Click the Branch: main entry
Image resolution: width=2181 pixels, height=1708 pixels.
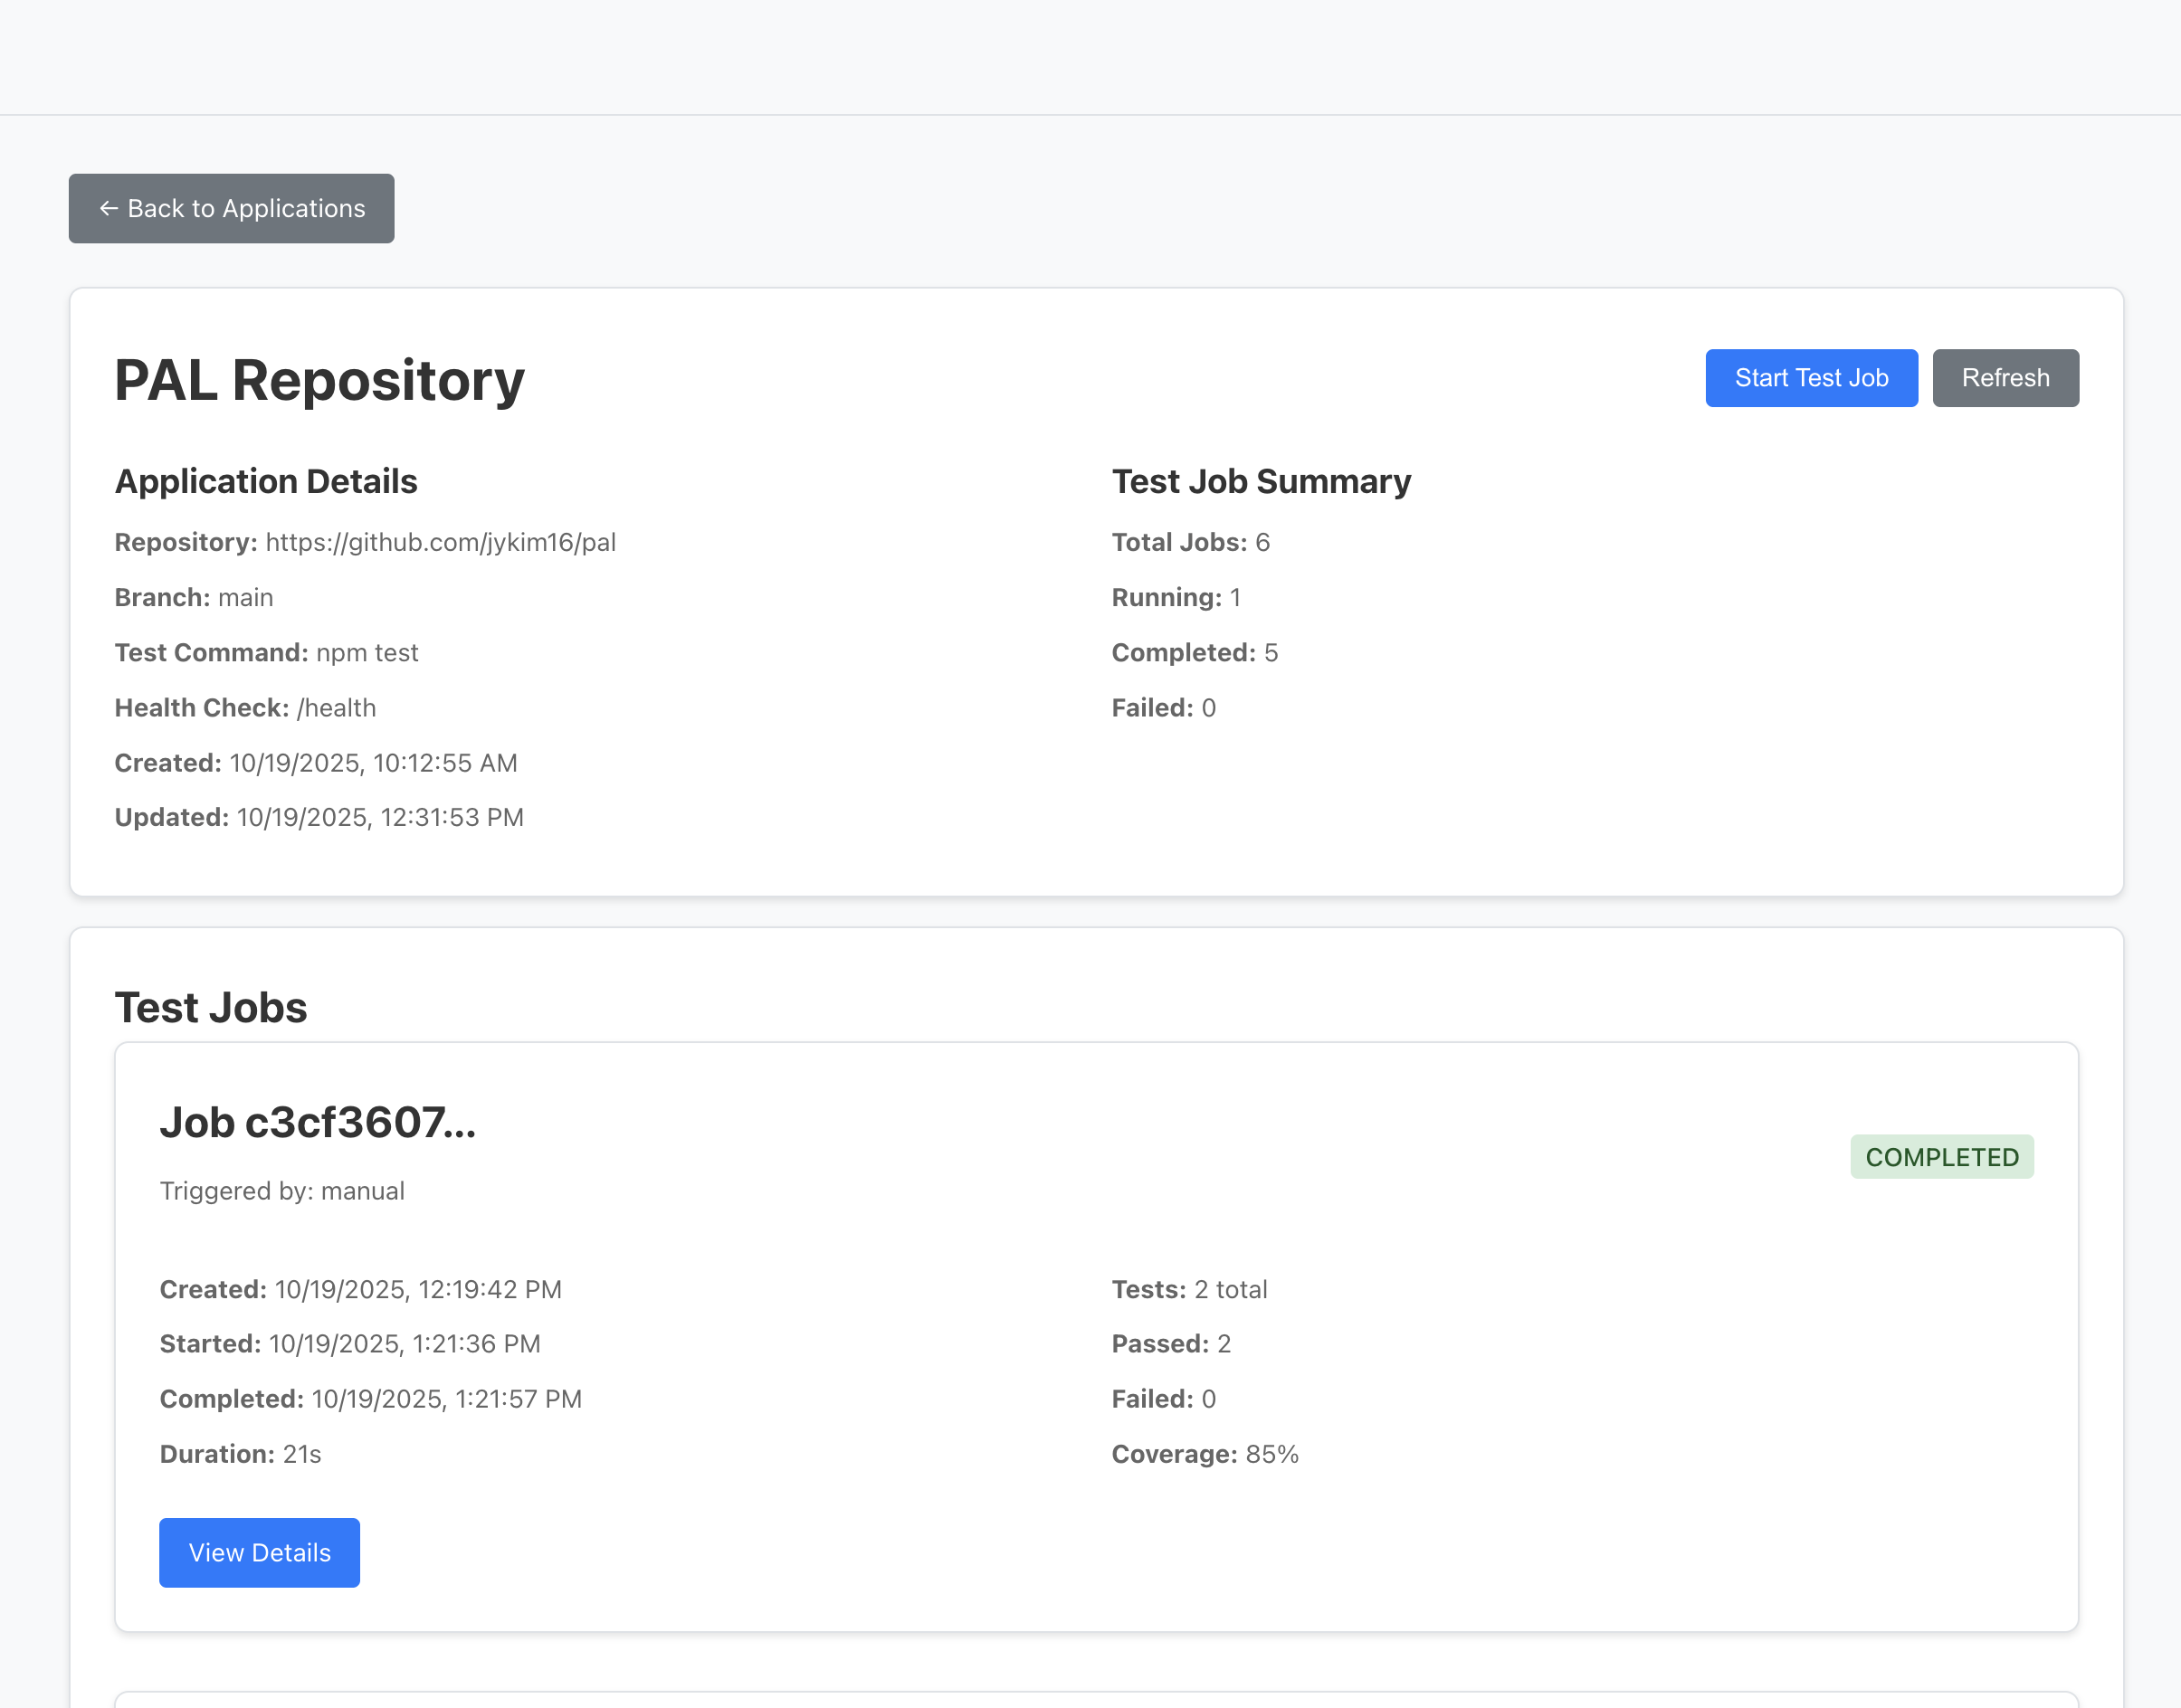193,597
